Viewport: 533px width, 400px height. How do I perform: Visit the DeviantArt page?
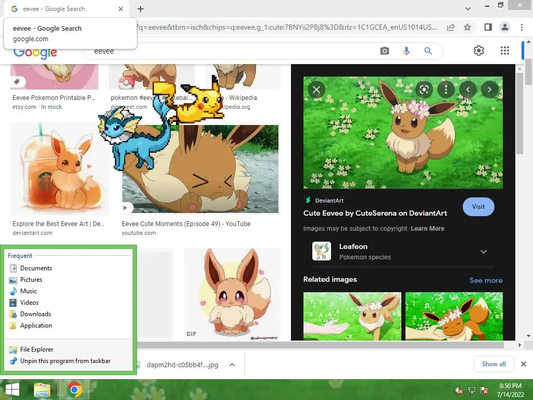tap(478, 206)
